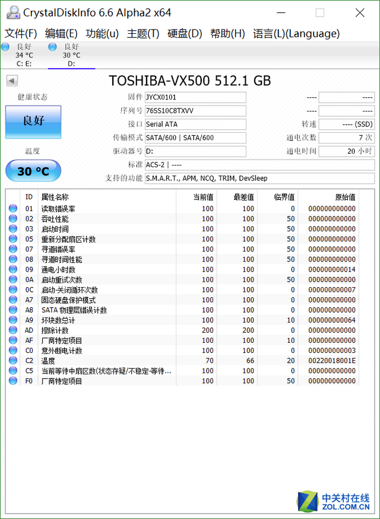Image resolution: width=380 pixels, height=519 pixels.
Task: Click status orb of attribute 03 启动时间
Action: pyautogui.click(x=13, y=229)
